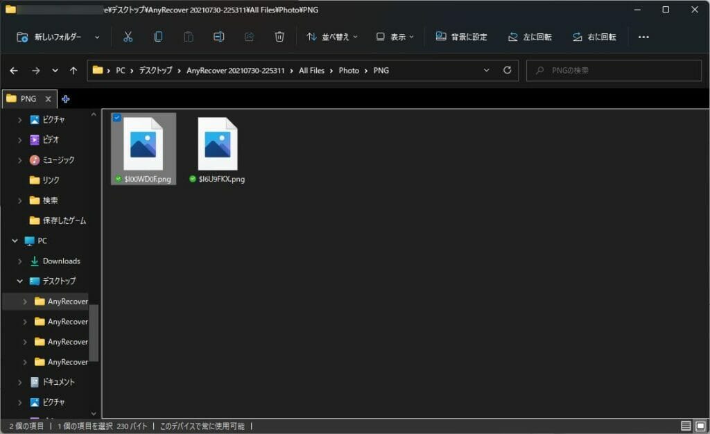This screenshot has width=710, height=434.
Task: Go back with the left arrow
Action: tap(14, 71)
